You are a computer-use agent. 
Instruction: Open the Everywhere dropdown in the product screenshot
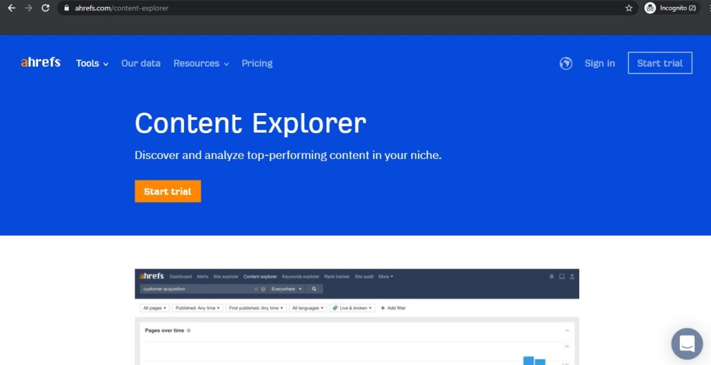[x=287, y=289]
